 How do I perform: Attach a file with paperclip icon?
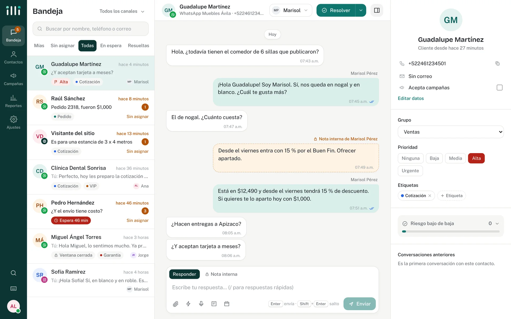[x=176, y=304]
